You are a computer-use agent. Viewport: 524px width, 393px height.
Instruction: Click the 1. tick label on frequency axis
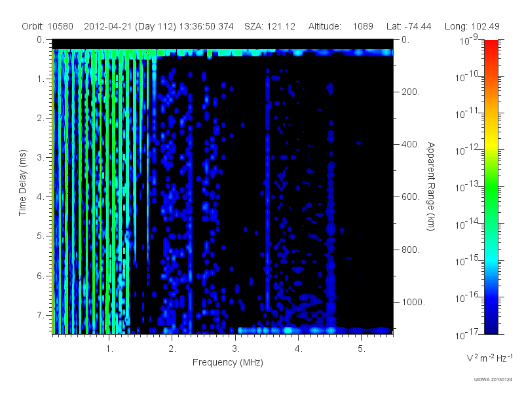coord(109,349)
